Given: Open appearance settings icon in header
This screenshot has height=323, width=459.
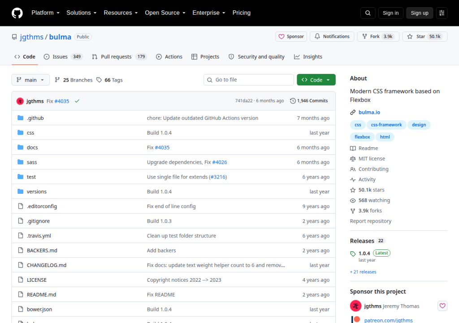Looking at the screenshot, I should 442,13.
